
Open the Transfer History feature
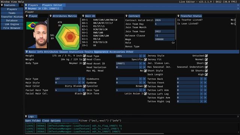pos(12,16)
